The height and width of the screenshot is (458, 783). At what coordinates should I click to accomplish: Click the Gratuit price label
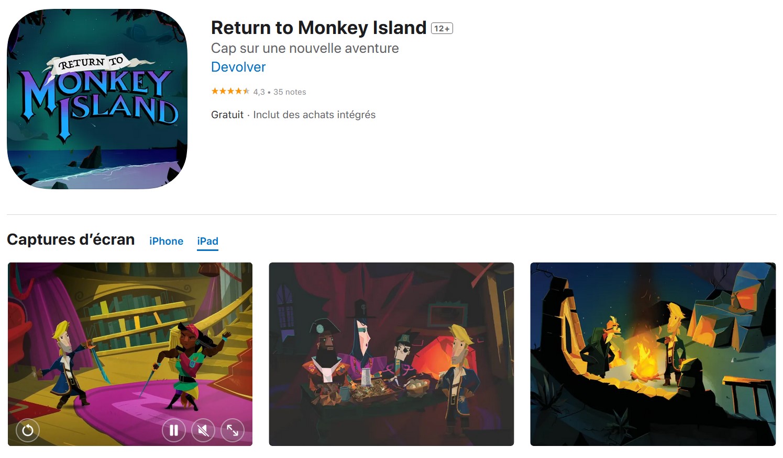[227, 115]
